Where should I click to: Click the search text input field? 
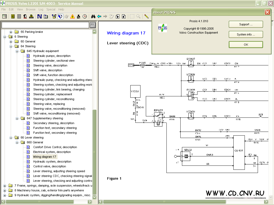click(x=45, y=25)
